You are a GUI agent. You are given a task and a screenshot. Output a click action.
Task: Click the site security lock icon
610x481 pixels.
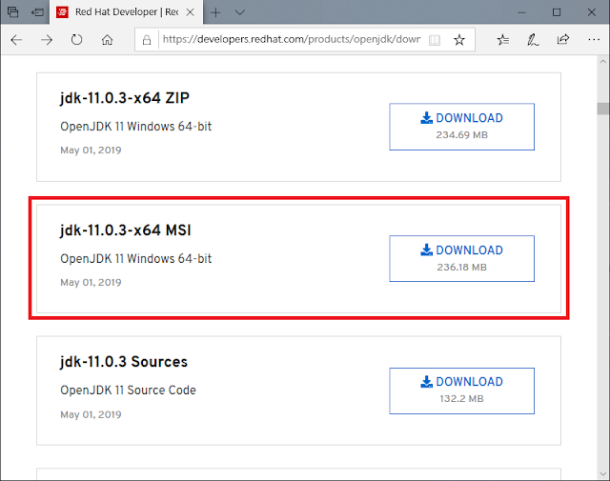click(146, 40)
